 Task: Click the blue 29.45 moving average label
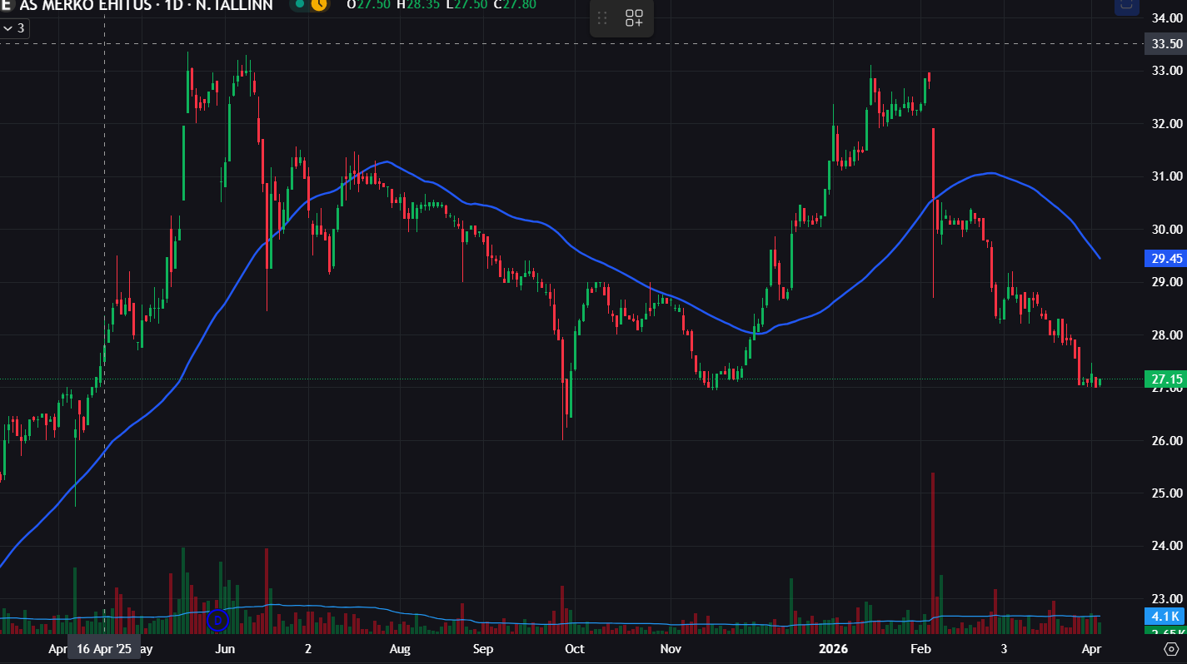(1165, 259)
